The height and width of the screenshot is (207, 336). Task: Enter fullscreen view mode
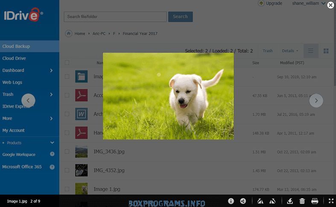[331, 201]
